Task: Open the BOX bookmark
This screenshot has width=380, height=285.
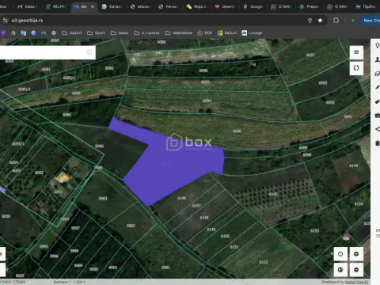Action: coord(205,33)
